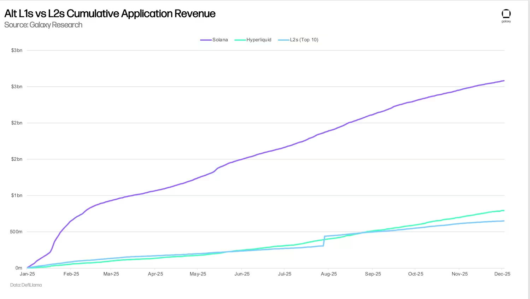Click the Aug-25 x-axis label
This screenshot has height=299, width=530.
pyautogui.click(x=329, y=274)
